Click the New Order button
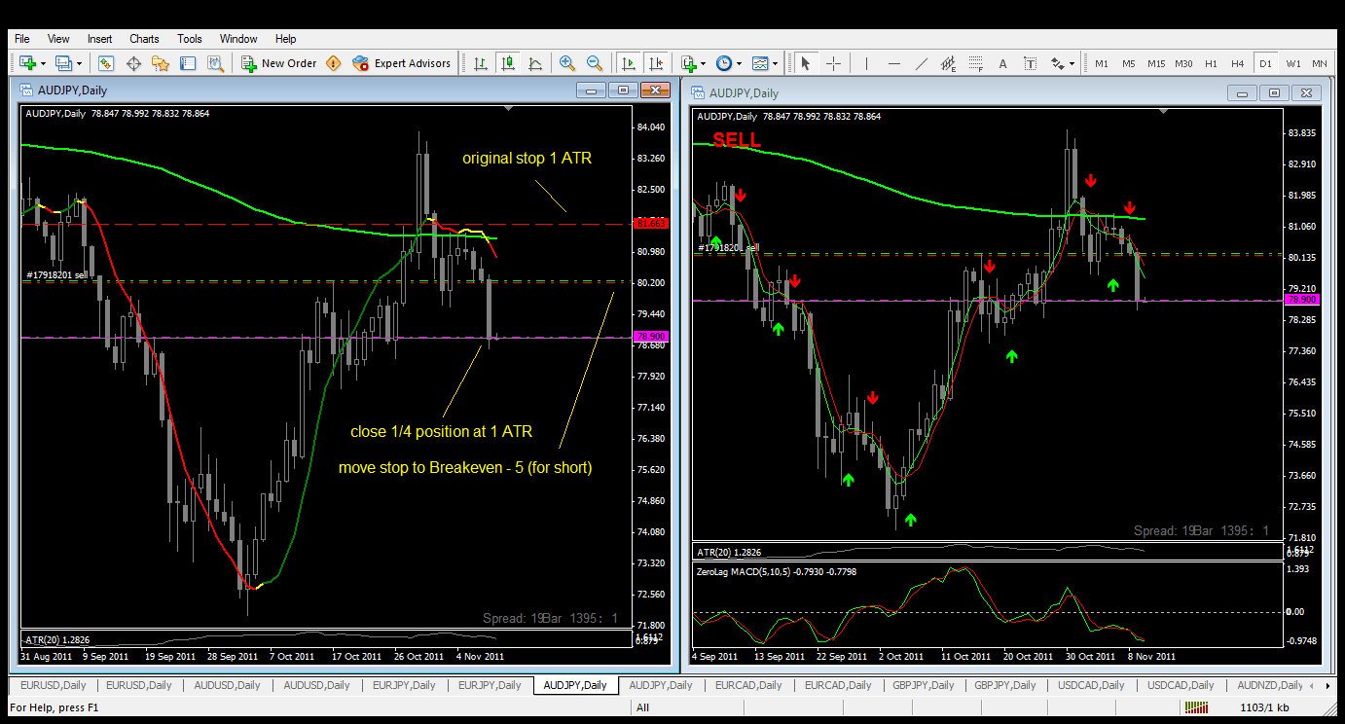The height and width of the screenshot is (724, 1345). coord(280,63)
